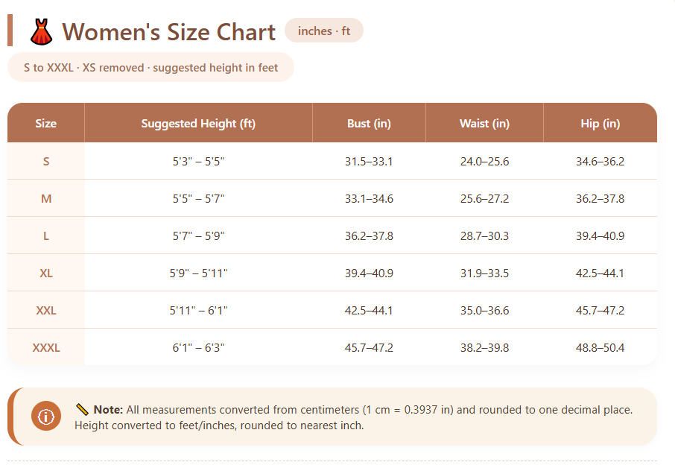Click the "inches · ft" unit badge
The width and height of the screenshot is (675, 465).
(x=324, y=31)
